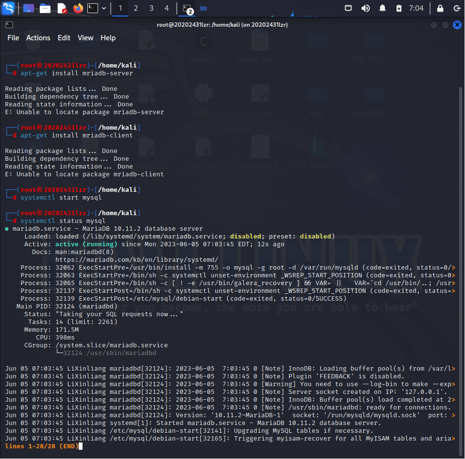This screenshot has width=465, height=459.
Task: Open the Actions menu
Action: coord(38,38)
